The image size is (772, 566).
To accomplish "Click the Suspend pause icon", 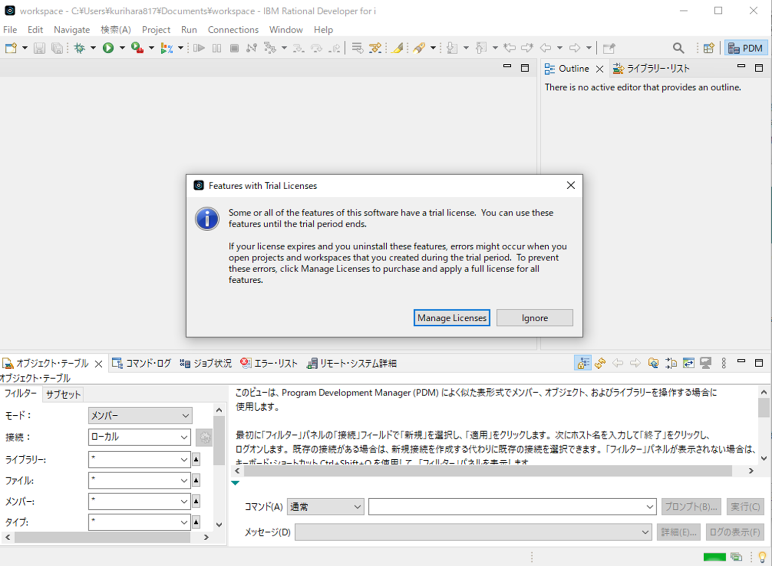I will tap(217, 48).
